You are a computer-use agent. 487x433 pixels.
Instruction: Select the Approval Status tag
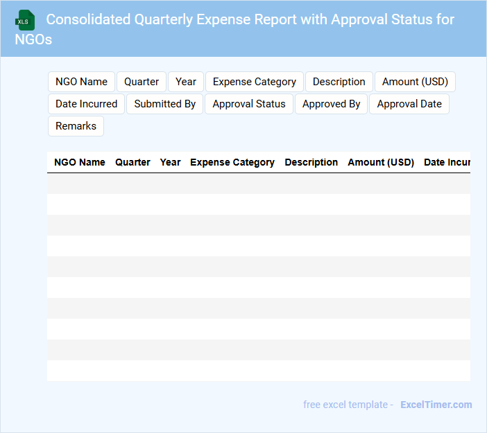249,104
